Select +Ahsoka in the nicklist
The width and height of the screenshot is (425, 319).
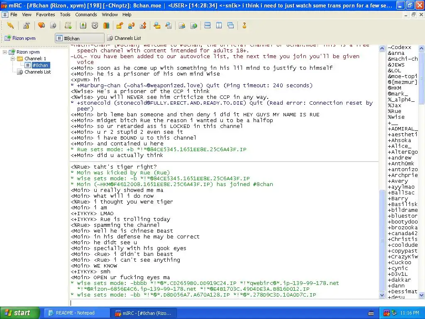coord(399,140)
